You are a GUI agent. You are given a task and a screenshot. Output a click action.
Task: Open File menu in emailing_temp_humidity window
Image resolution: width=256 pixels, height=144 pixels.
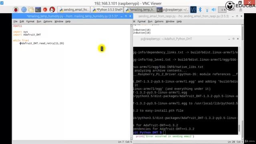[x=15, y=21]
